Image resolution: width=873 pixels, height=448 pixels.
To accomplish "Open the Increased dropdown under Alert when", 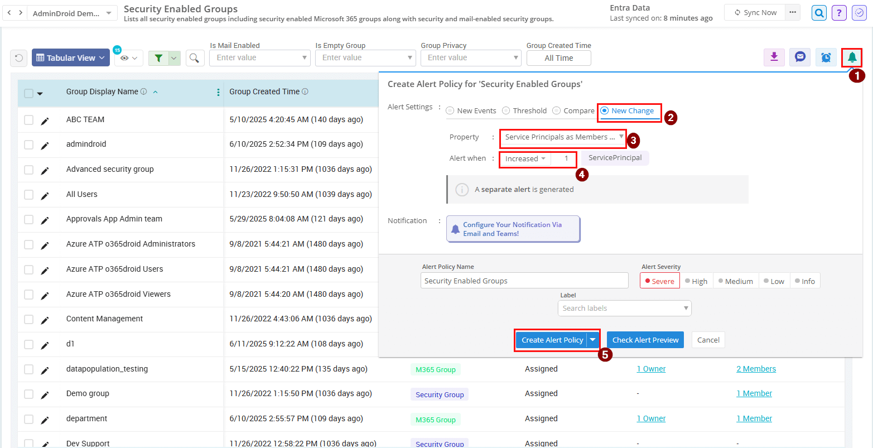I will click(524, 158).
